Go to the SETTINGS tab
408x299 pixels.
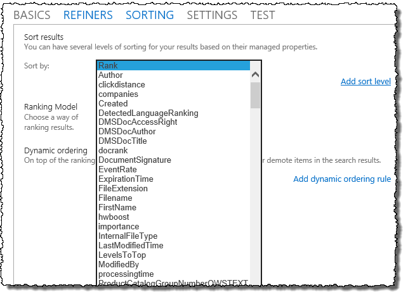point(212,15)
